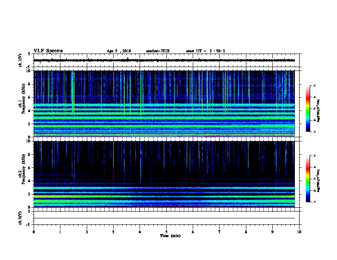Click the "8" kHz tick on ch.1 frequency axis
337x260 pixels.
click(x=29, y=84)
